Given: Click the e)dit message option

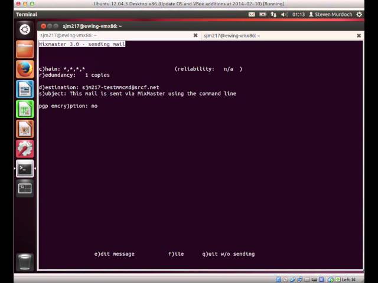Looking at the screenshot, I should (114, 254).
